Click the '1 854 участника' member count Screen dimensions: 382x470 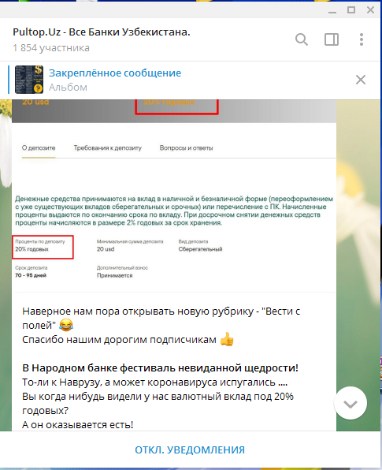pyautogui.click(x=51, y=48)
